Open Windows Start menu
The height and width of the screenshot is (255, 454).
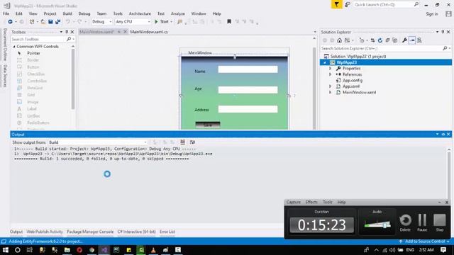click(x=5, y=250)
